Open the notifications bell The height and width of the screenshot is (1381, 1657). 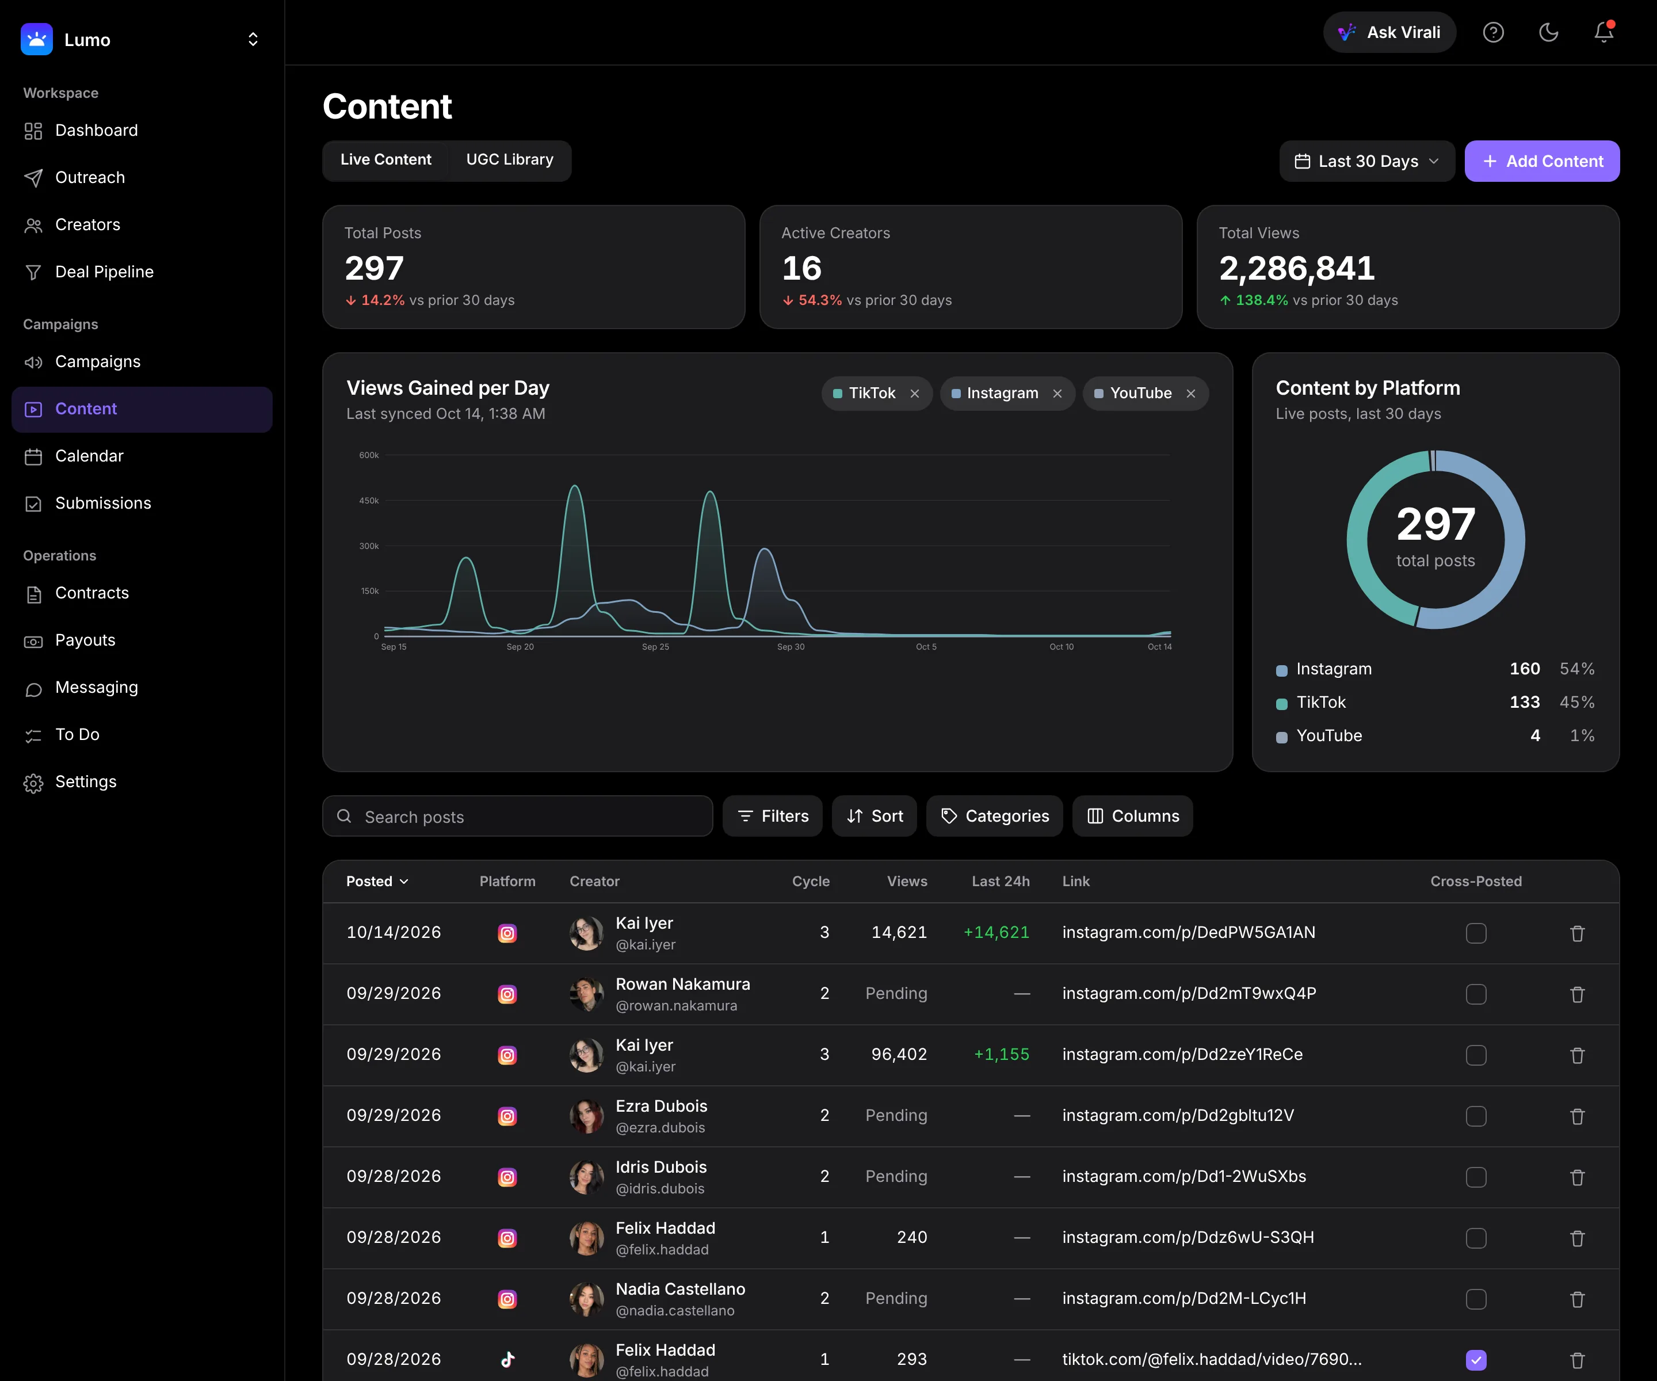click(1603, 32)
